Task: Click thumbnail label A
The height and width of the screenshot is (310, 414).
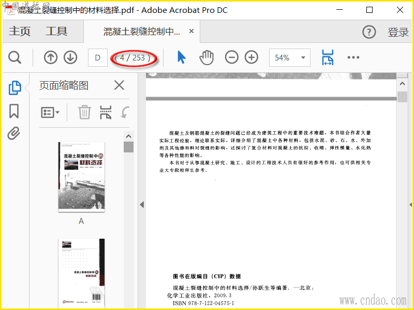Action: [81, 221]
